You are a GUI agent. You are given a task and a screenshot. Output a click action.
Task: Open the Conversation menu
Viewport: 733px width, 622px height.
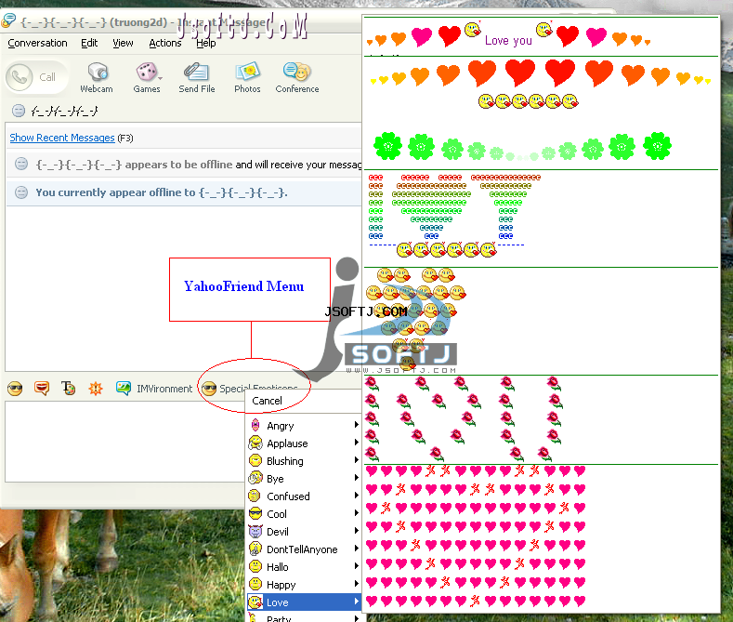(x=37, y=43)
